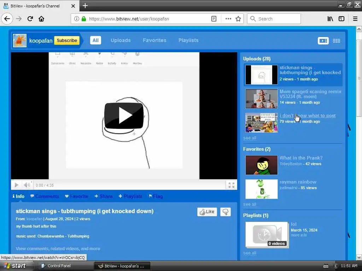Select the Playlists channel tab
The image size is (362, 271).
[188, 40]
